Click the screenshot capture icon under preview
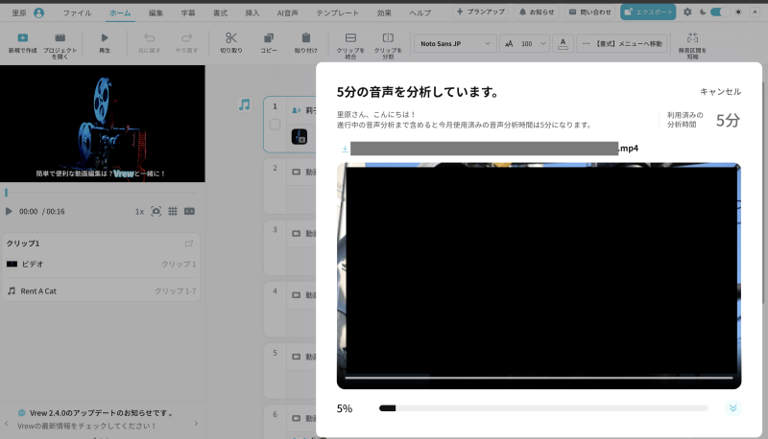This screenshot has width=768, height=439. click(156, 211)
